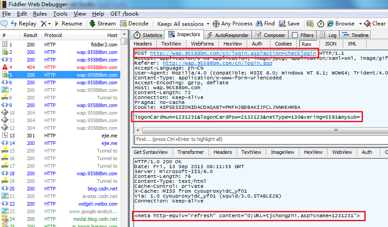The width and height of the screenshot is (388, 227).
Task: Open the View menu
Action: tap(80, 13)
